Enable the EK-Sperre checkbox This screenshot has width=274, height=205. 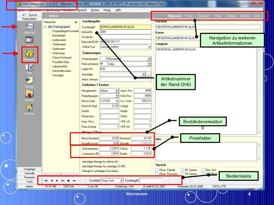[183, 170]
